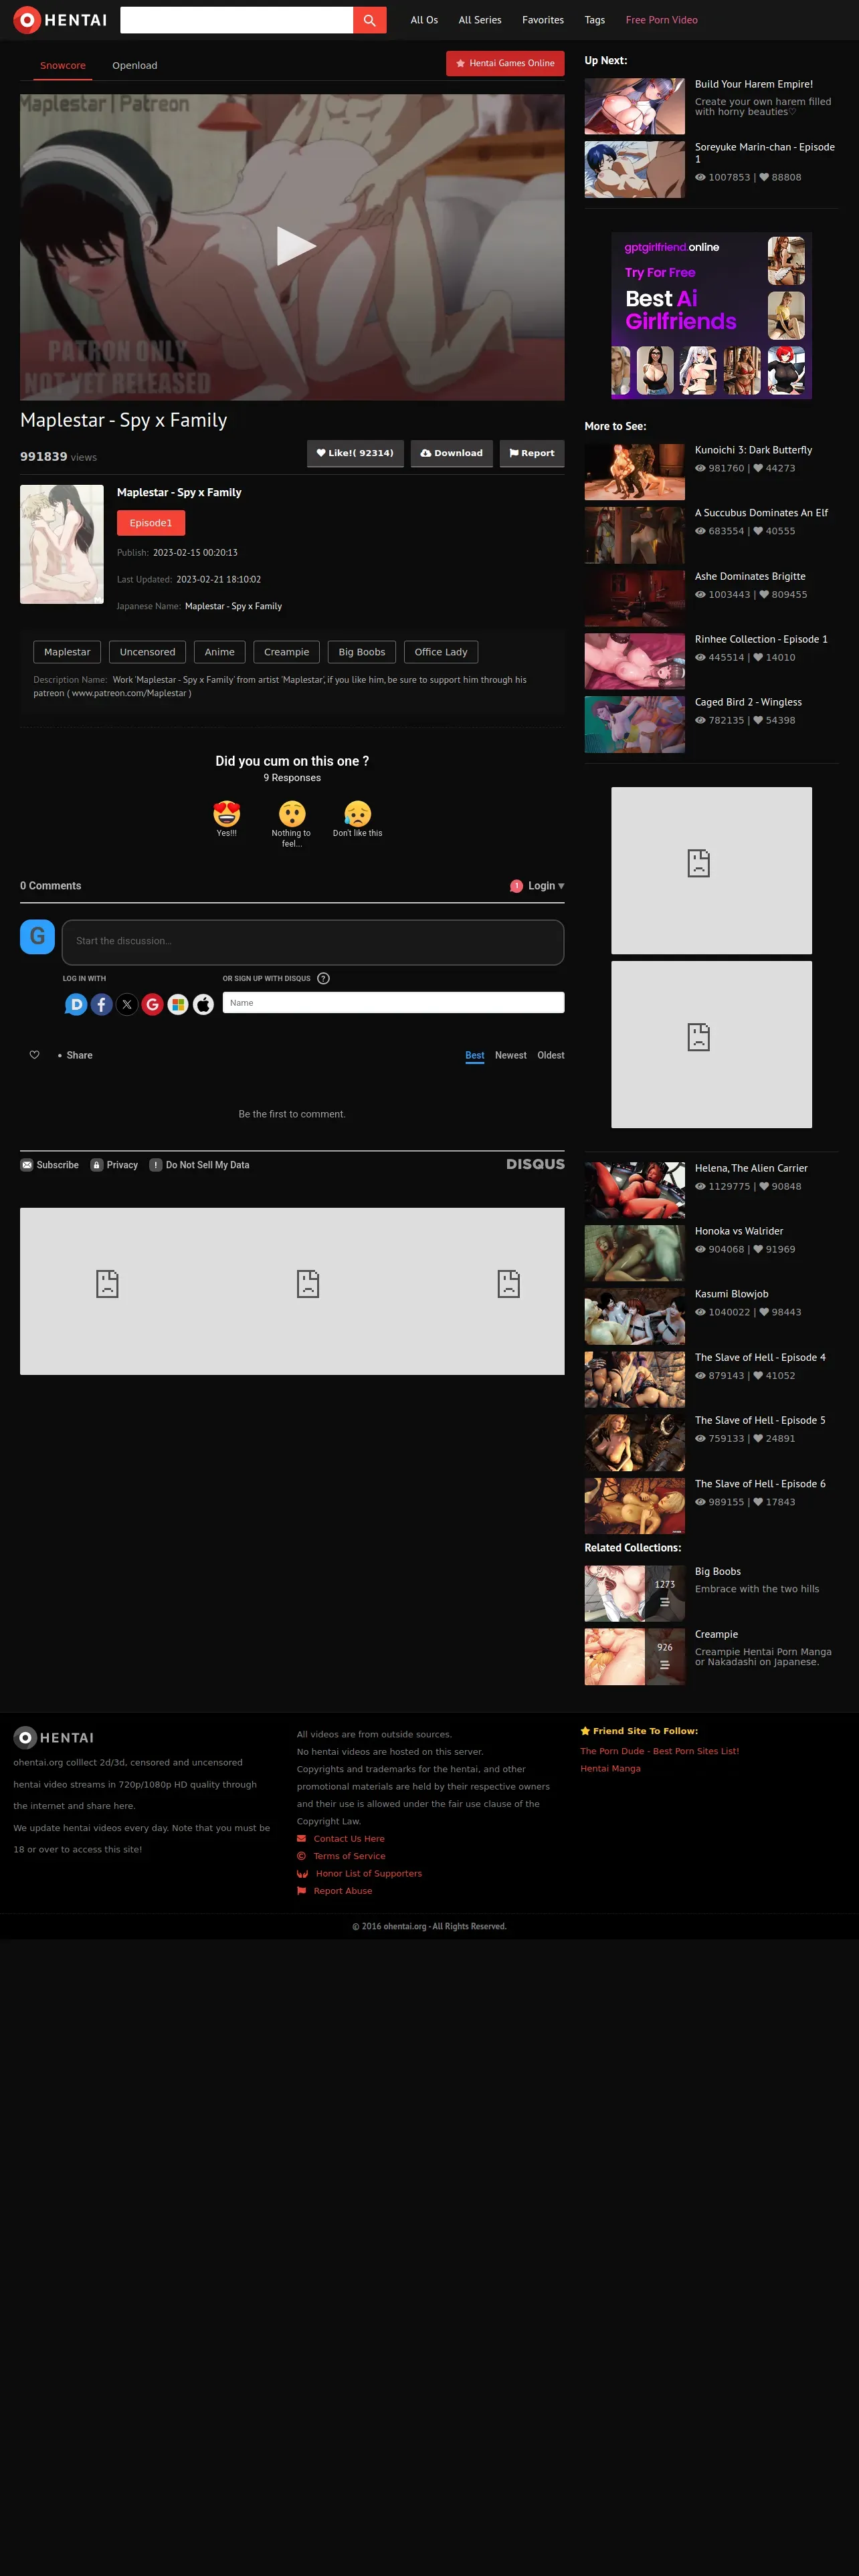This screenshot has width=859, height=2576.
Task: Open the Office Lady tag
Action: (x=441, y=652)
